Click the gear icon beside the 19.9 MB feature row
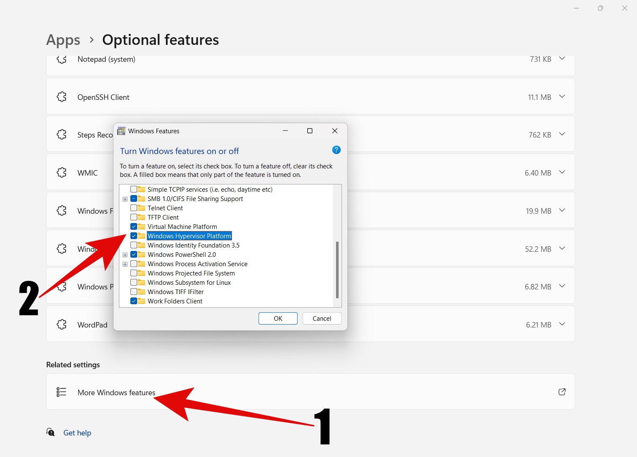 62,211
